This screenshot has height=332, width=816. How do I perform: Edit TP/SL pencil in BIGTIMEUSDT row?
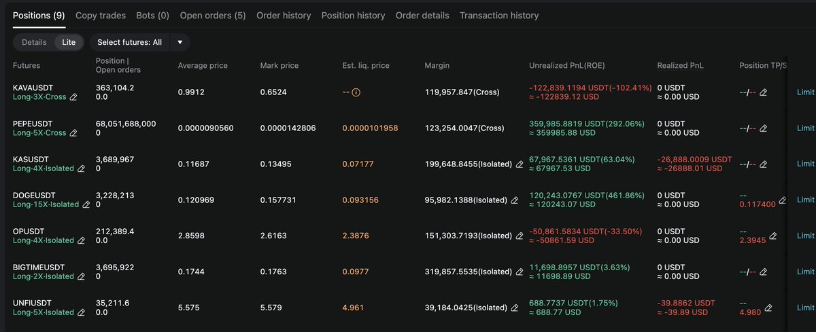(763, 272)
